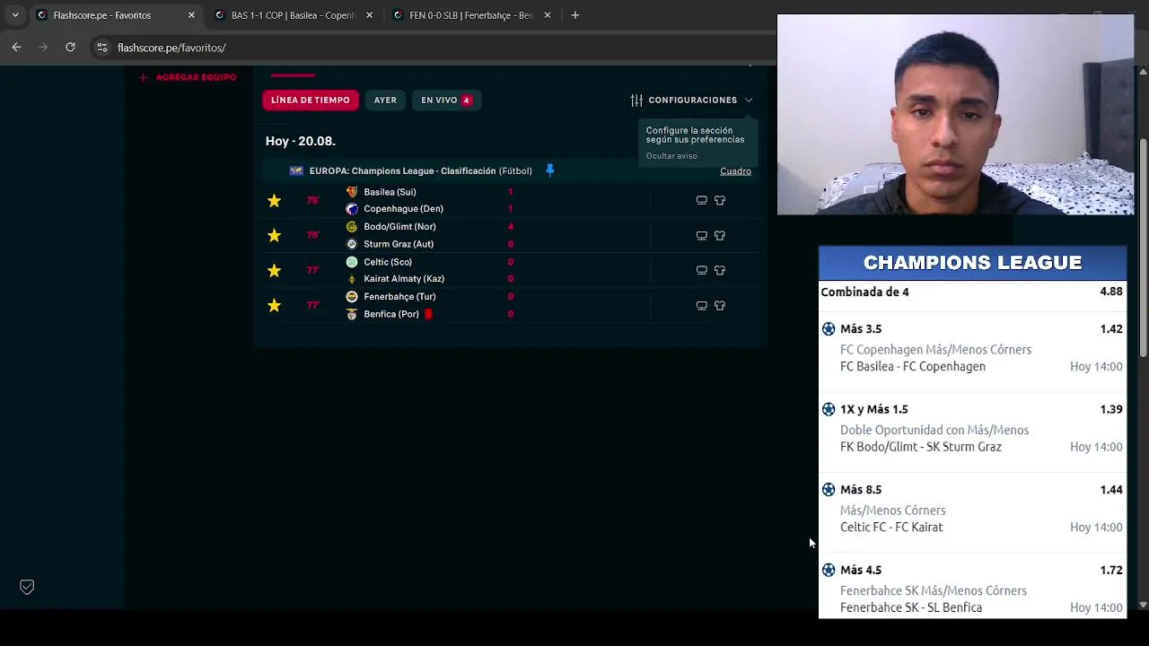1149x646 pixels.
Task: Open lineups shirt icon for Basilea match
Action: pyautogui.click(x=720, y=200)
